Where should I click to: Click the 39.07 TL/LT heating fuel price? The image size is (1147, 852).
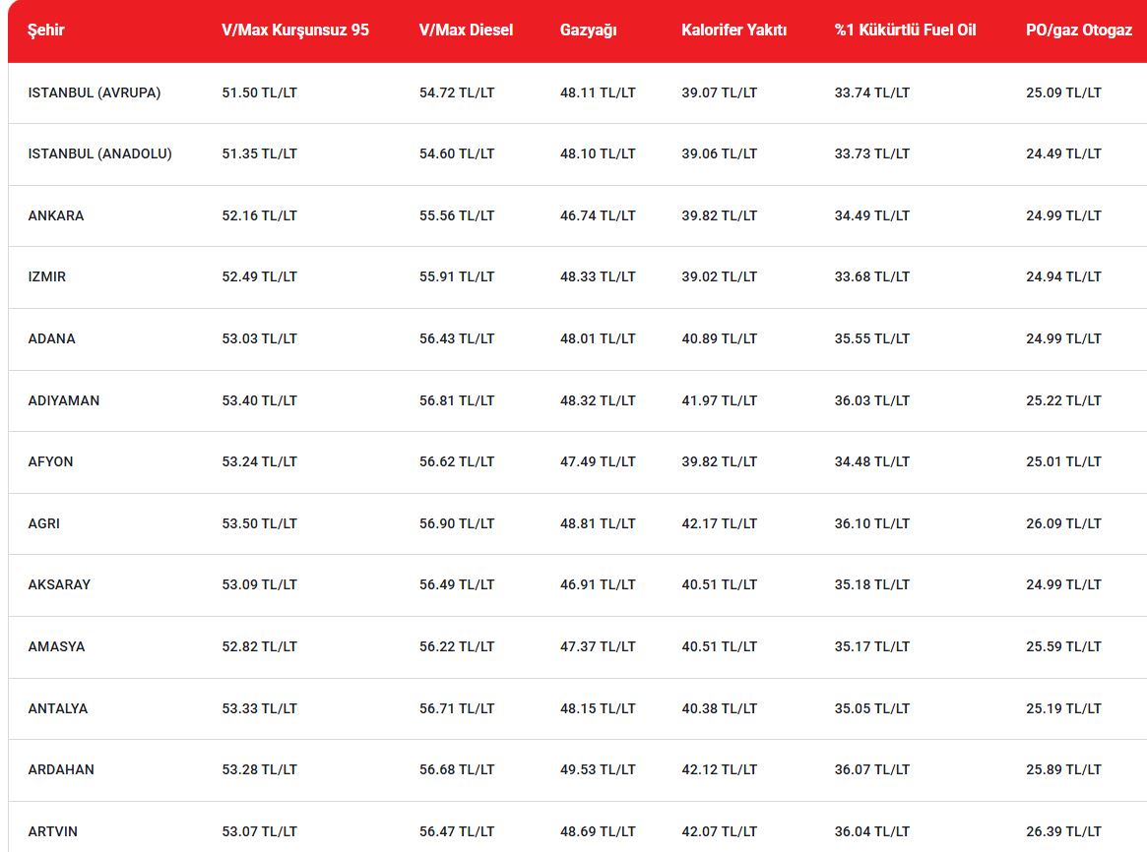pyautogui.click(x=720, y=92)
